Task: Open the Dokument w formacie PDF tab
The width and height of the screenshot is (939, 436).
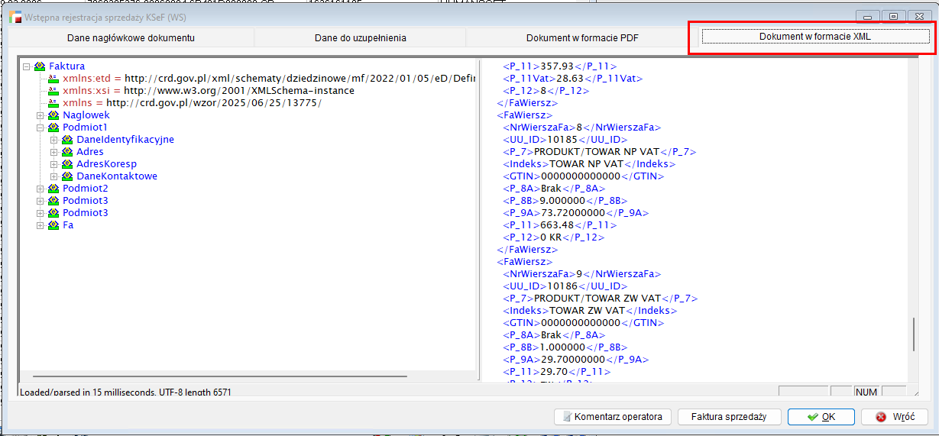Action: coord(571,37)
